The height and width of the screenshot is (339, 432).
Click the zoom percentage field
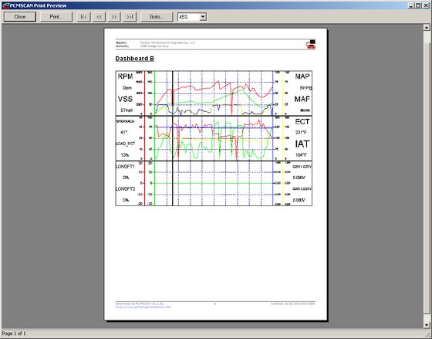(x=189, y=17)
